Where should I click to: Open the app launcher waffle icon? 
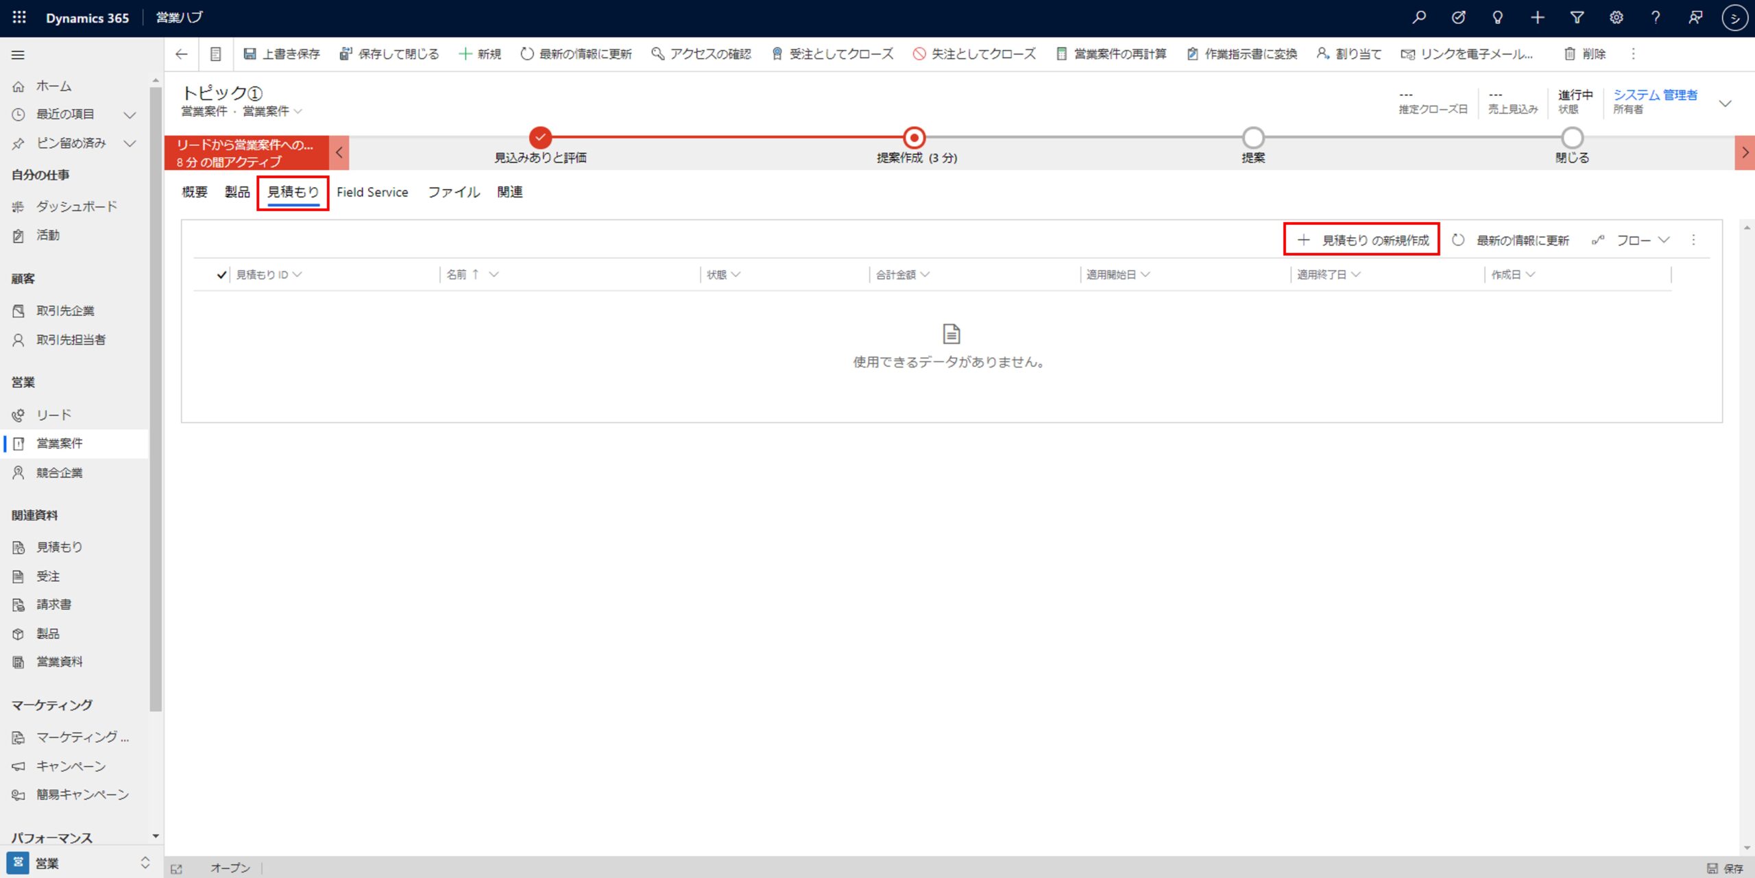click(x=19, y=18)
